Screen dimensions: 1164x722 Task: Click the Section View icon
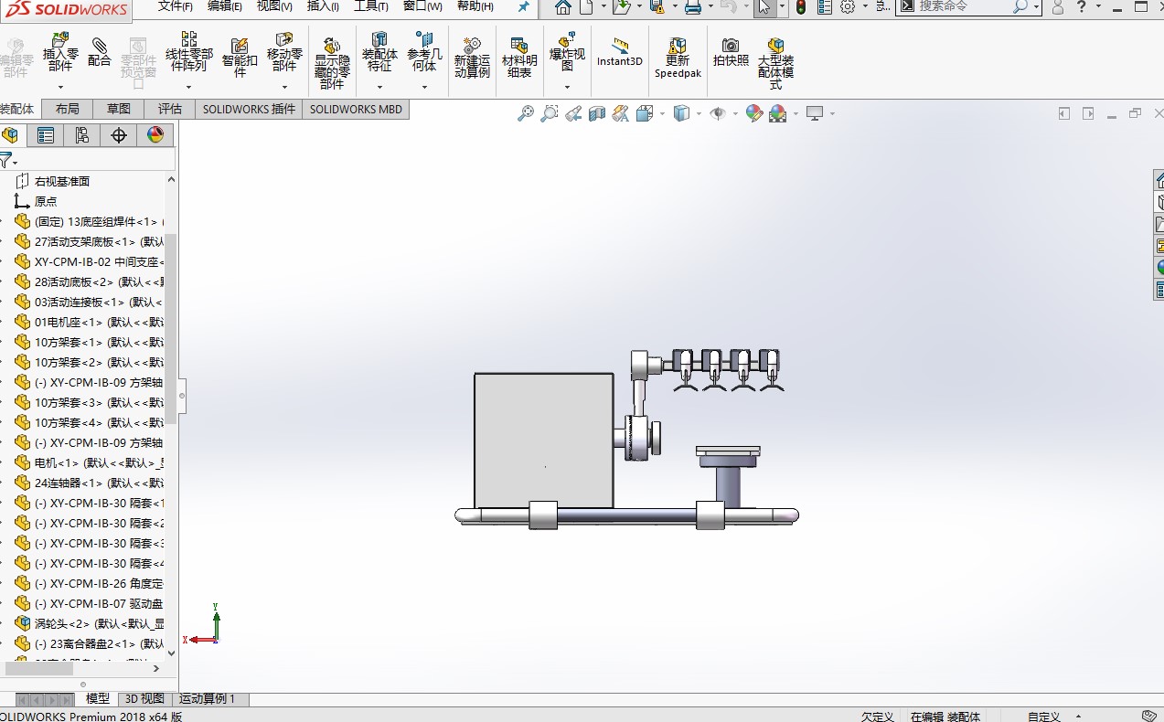point(597,113)
